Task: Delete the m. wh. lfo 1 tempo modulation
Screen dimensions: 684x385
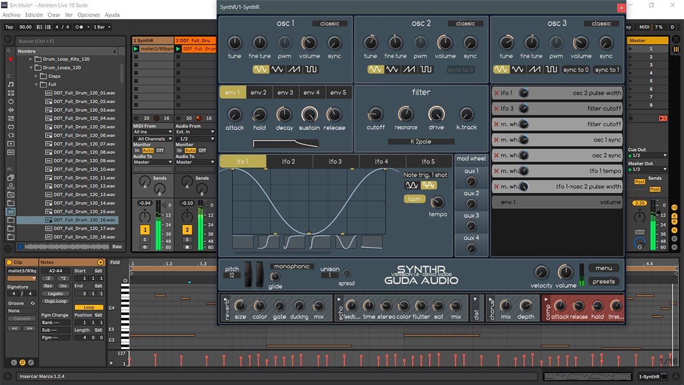Action: [496, 171]
